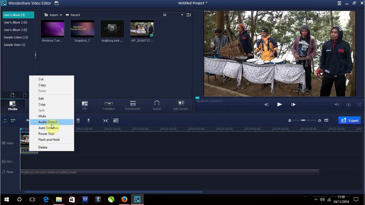Delete clip using the trash icon

pyautogui.click(x=78, y=121)
